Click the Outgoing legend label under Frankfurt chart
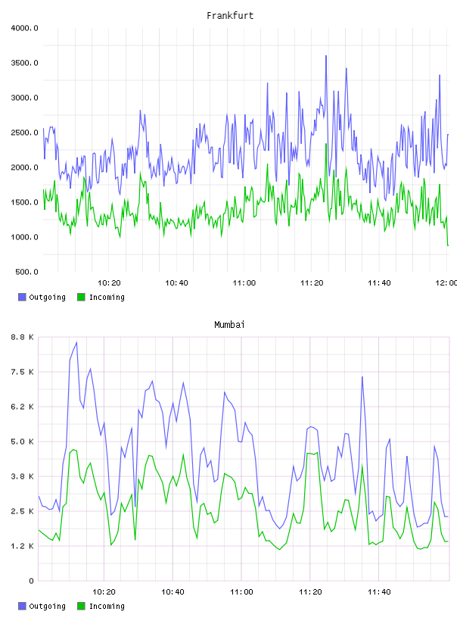 47,298
